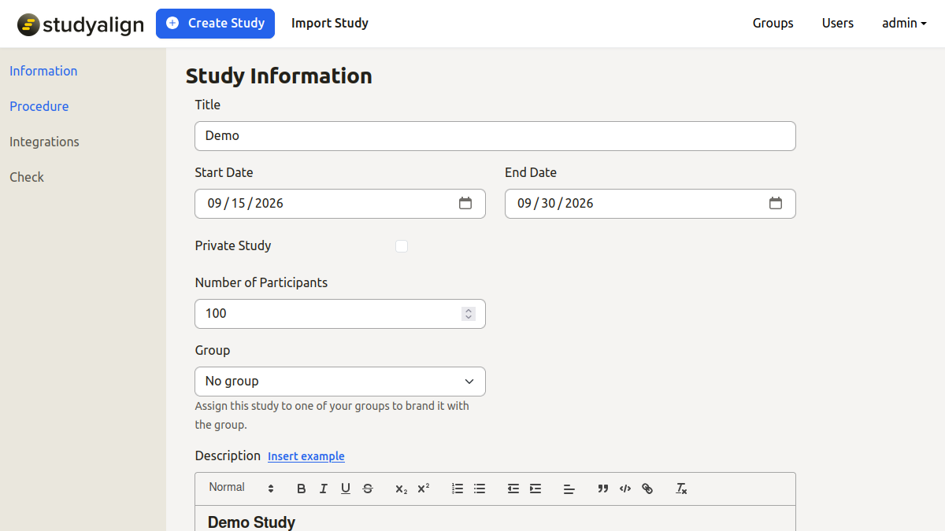This screenshot has width=945, height=531.
Task: Click the Insert example link
Action: point(306,456)
